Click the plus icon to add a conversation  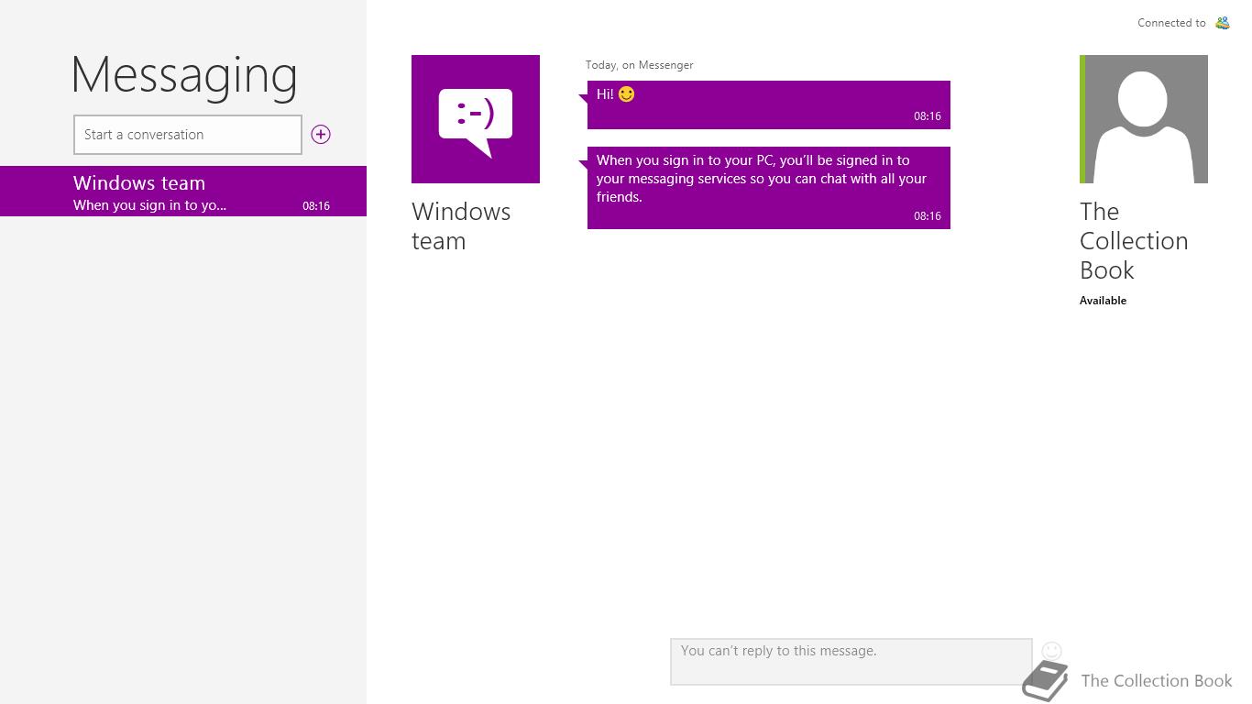tap(321, 135)
